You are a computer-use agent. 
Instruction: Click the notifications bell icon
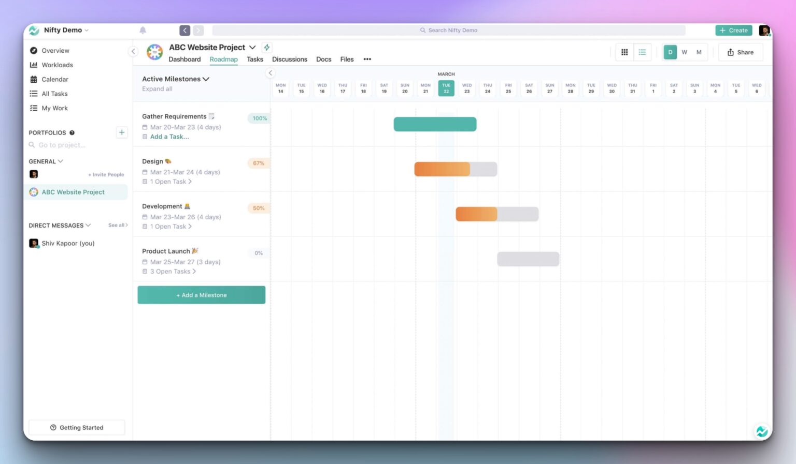point(143,31)
